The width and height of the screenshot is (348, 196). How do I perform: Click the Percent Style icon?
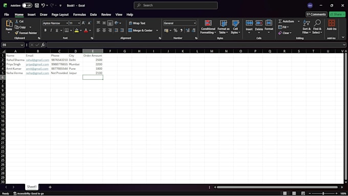(176, 30)
